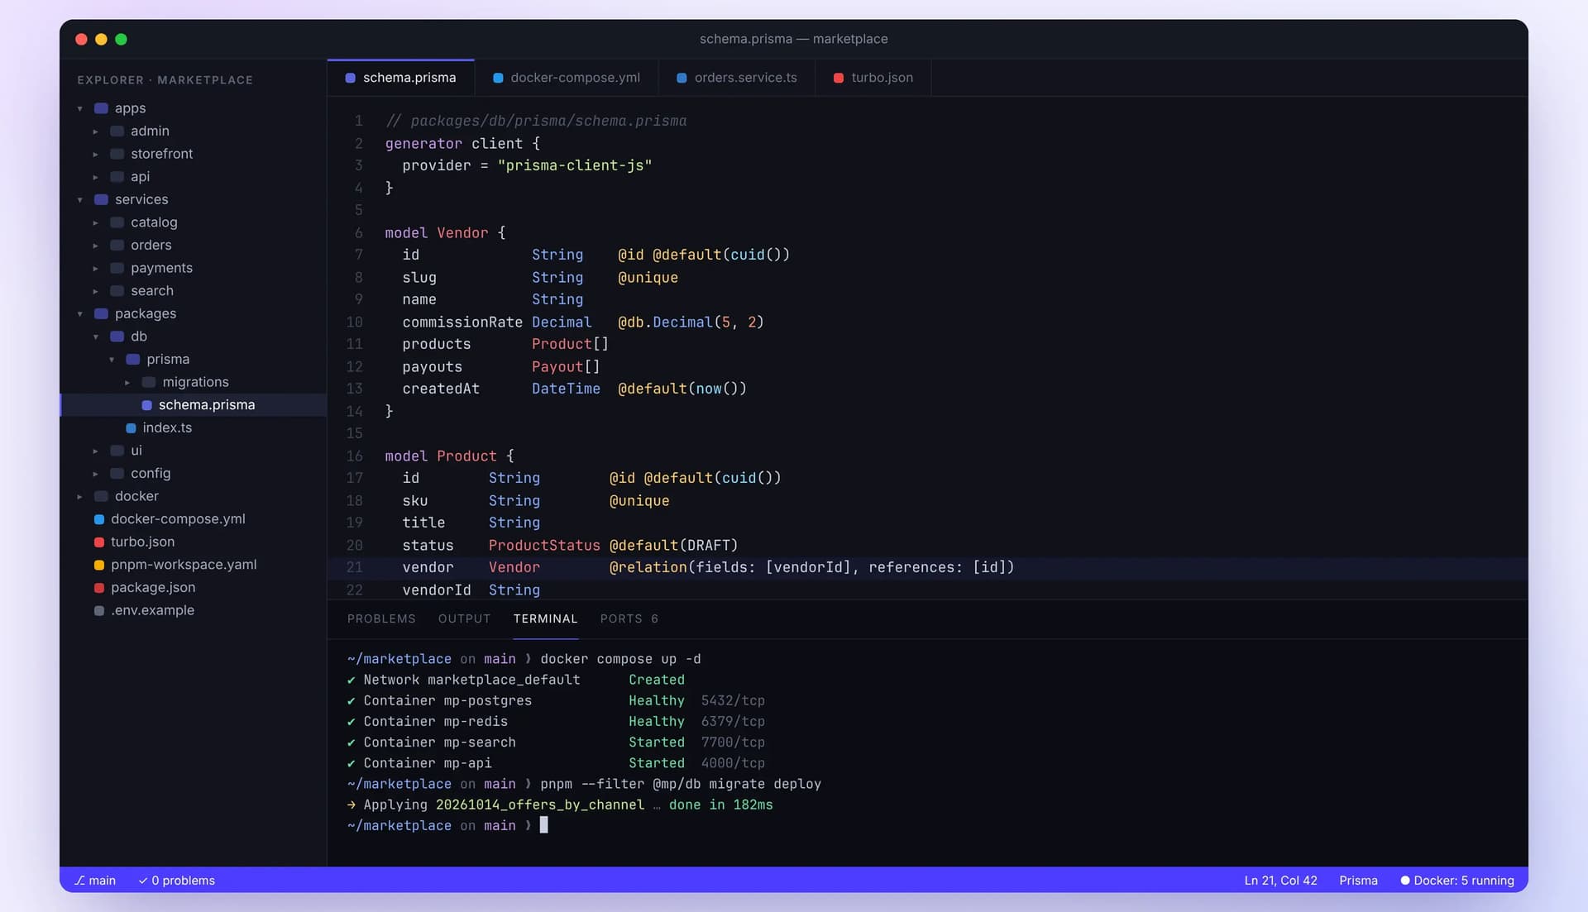Collapse the packages folder arrow

click(80, 313)
